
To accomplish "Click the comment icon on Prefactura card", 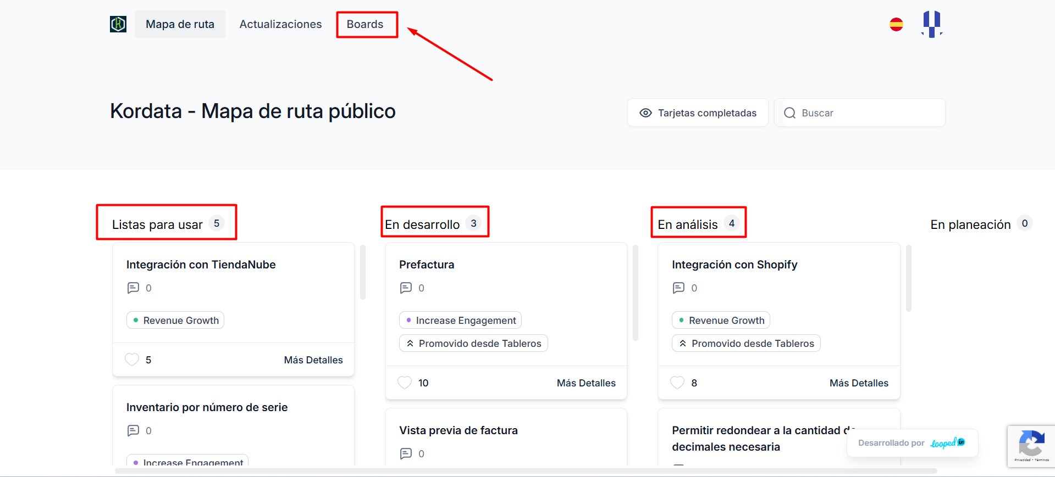I will click(406, 288).
